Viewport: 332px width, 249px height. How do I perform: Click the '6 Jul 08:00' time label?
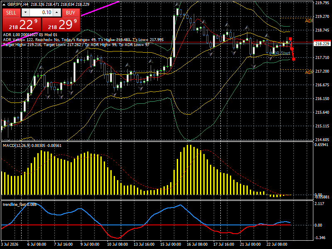pyautogui.click(x=37, y=244)
